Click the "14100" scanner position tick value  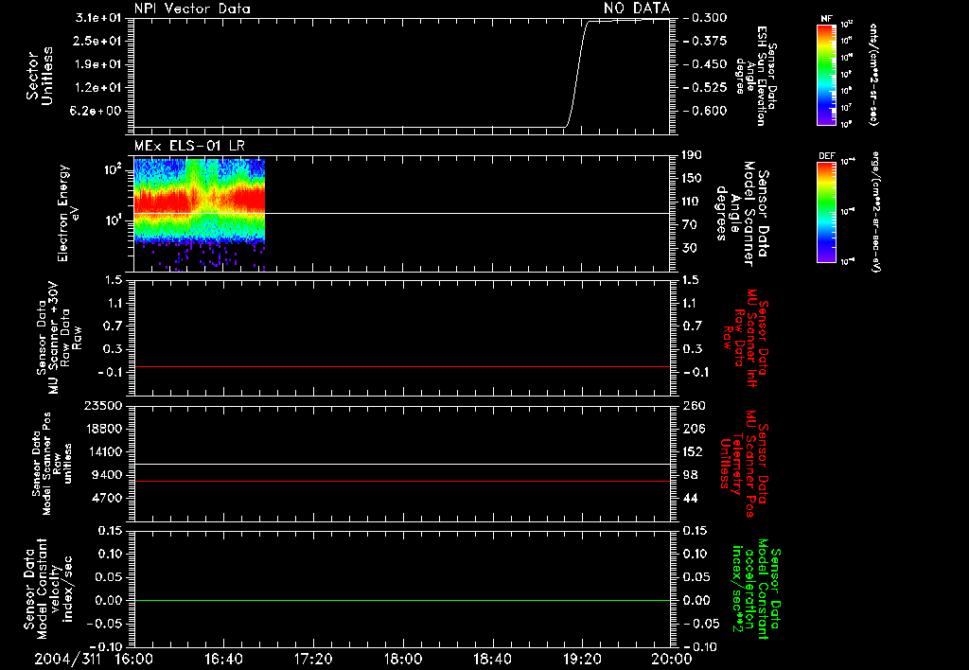coord(103,451)
